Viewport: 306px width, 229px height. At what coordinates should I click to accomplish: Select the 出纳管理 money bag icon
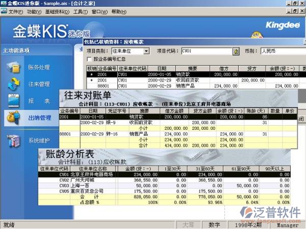(14, 118)
